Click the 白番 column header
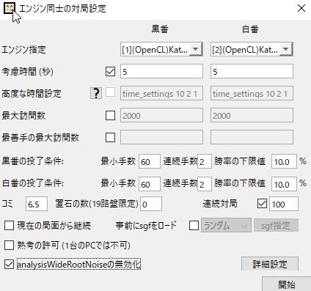 point(250,29)
